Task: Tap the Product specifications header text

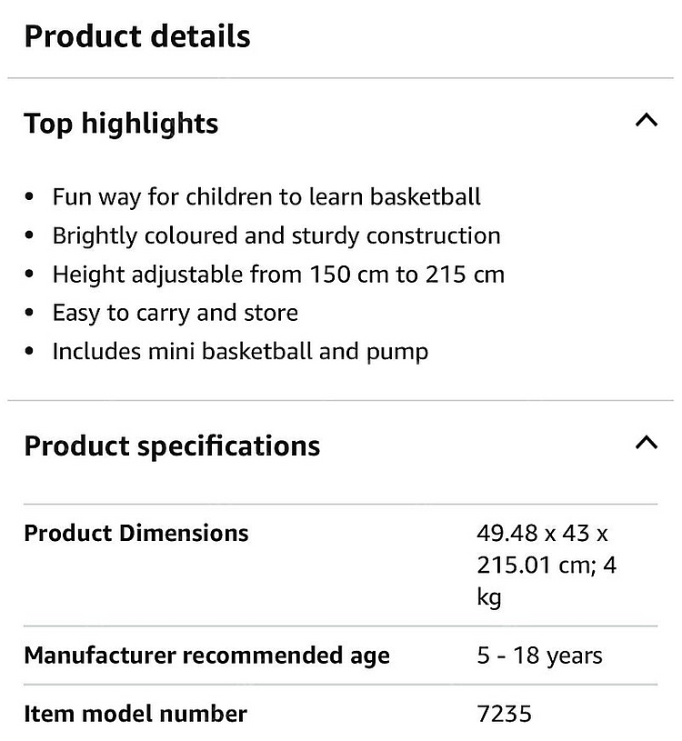Action: pos(172,446)
